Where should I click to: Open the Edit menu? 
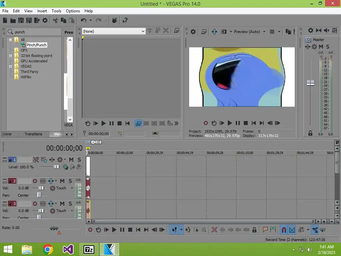click(x=16, y=11)
